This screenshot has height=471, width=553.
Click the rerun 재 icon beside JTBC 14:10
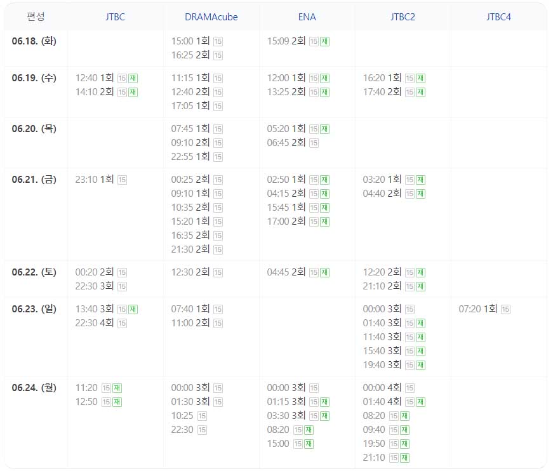point(133,92)
